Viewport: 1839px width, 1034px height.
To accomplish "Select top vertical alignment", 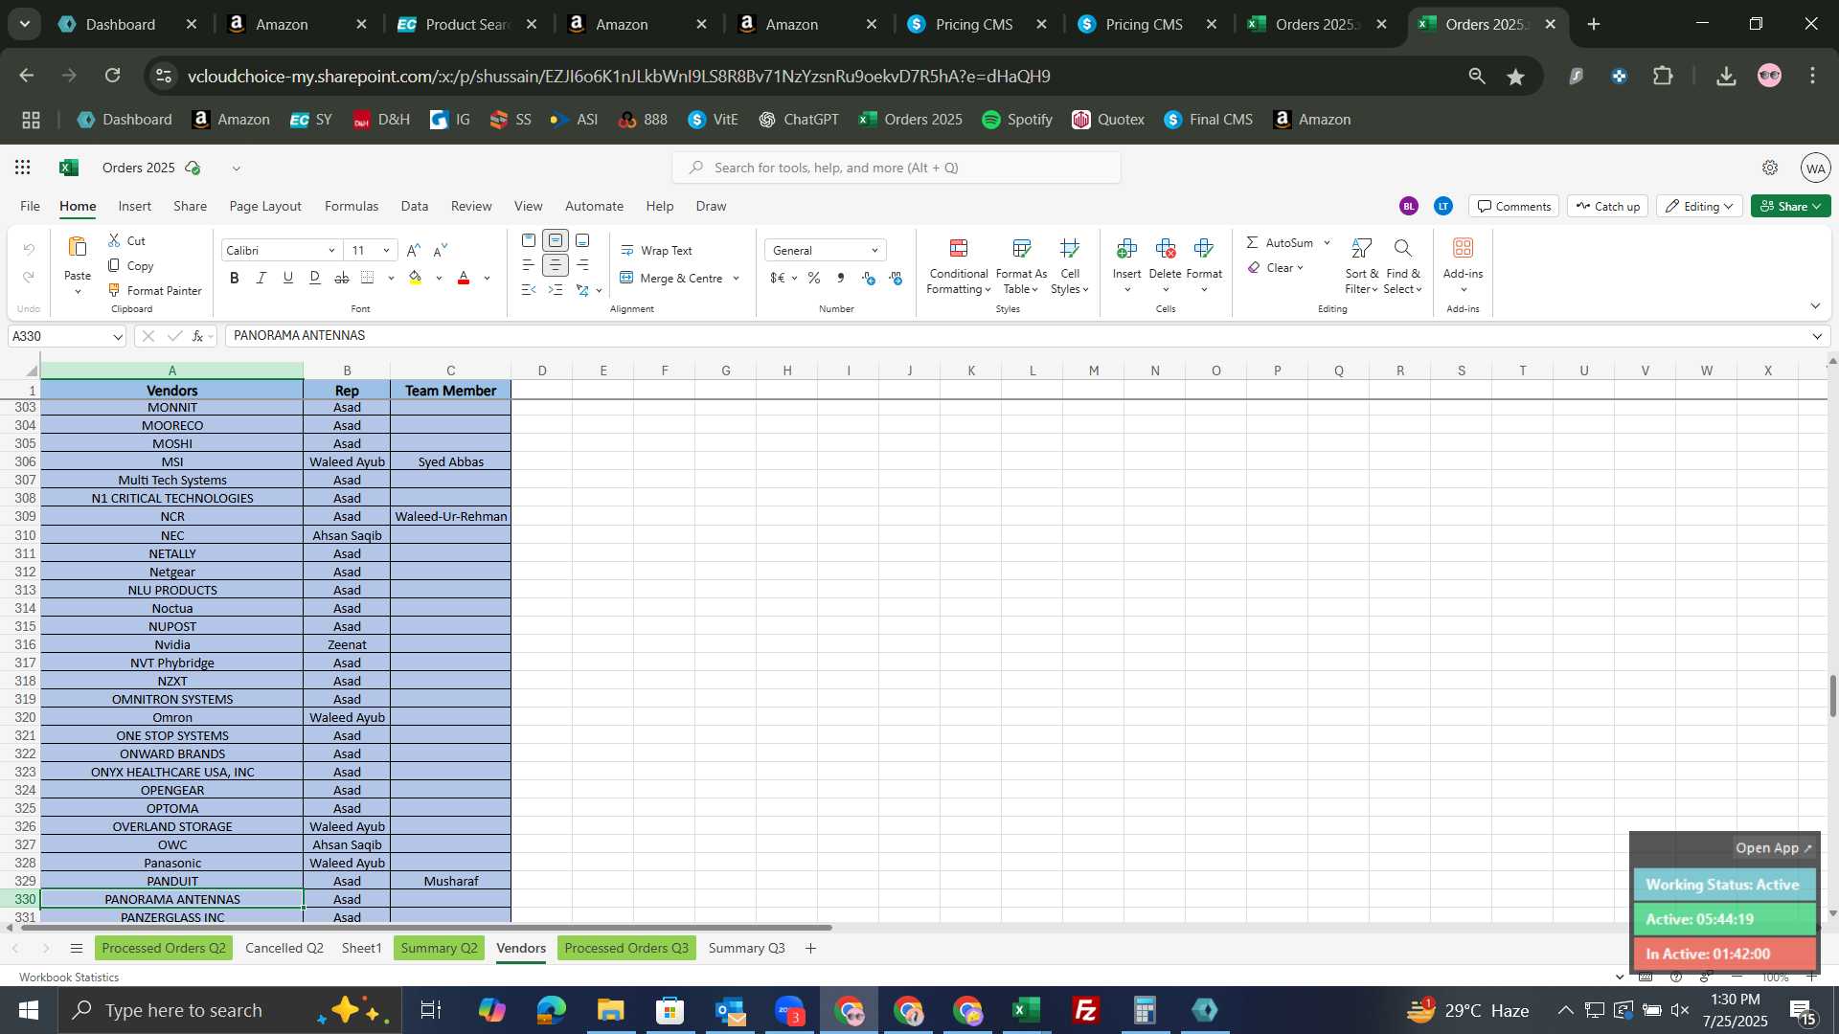I will click(529, 240).
